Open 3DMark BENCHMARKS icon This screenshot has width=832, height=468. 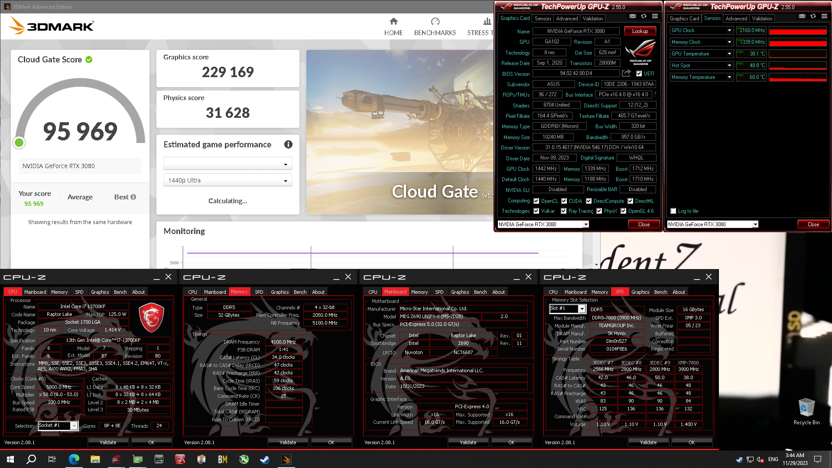click(x=435, y=22)
